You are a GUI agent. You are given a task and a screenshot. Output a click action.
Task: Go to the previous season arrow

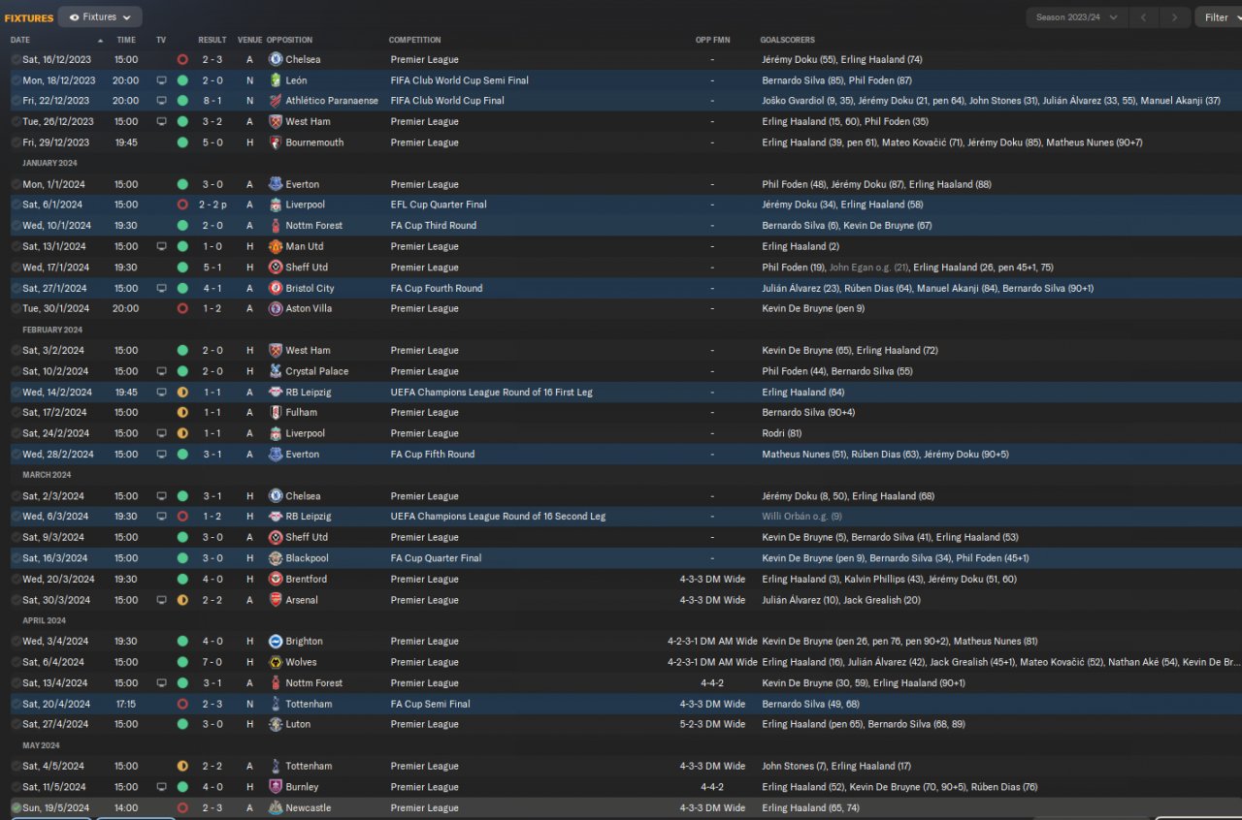pos(1146,17)
